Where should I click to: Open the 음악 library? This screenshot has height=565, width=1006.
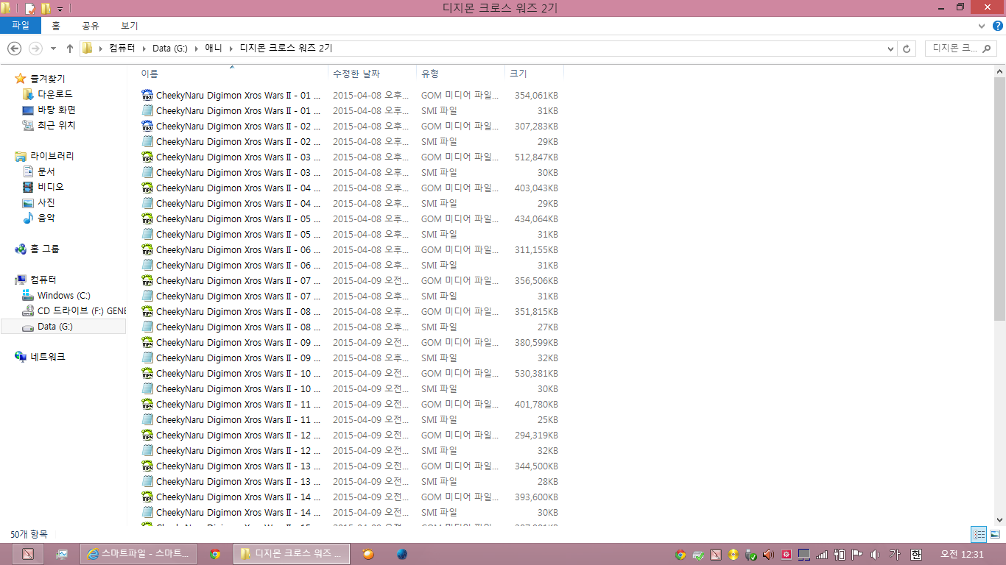(x=46, y=218)
